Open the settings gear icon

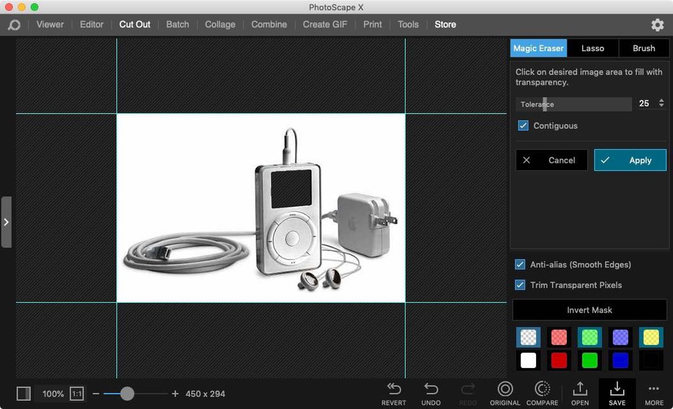(657, 24)
